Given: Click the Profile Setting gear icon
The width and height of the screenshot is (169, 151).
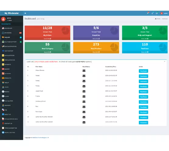Looking at the screenshot, I should [3, 132].
